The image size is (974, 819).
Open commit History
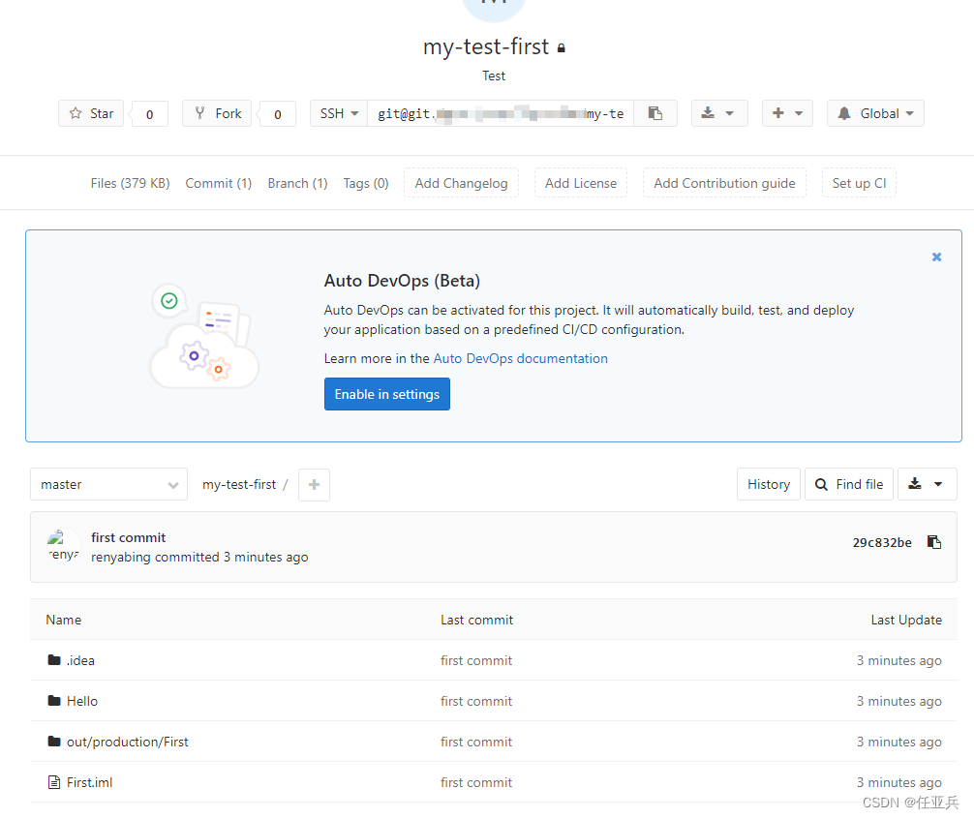click(769, 484)
